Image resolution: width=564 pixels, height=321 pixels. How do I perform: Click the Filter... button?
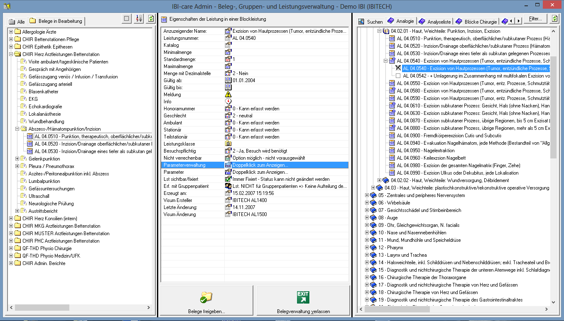[535, 19]
